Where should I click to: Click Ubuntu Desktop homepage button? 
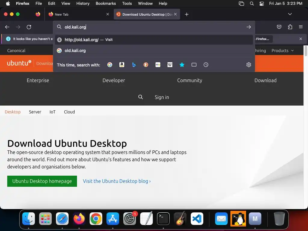[42, 181]
